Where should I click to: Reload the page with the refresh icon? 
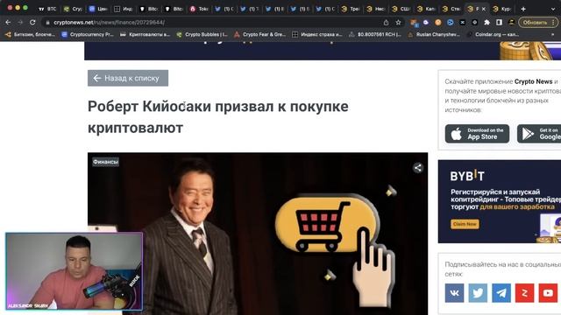[32, 22]
